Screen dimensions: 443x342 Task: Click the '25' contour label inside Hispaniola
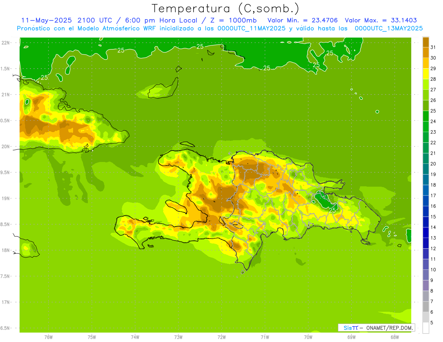(x=332, y=210)
